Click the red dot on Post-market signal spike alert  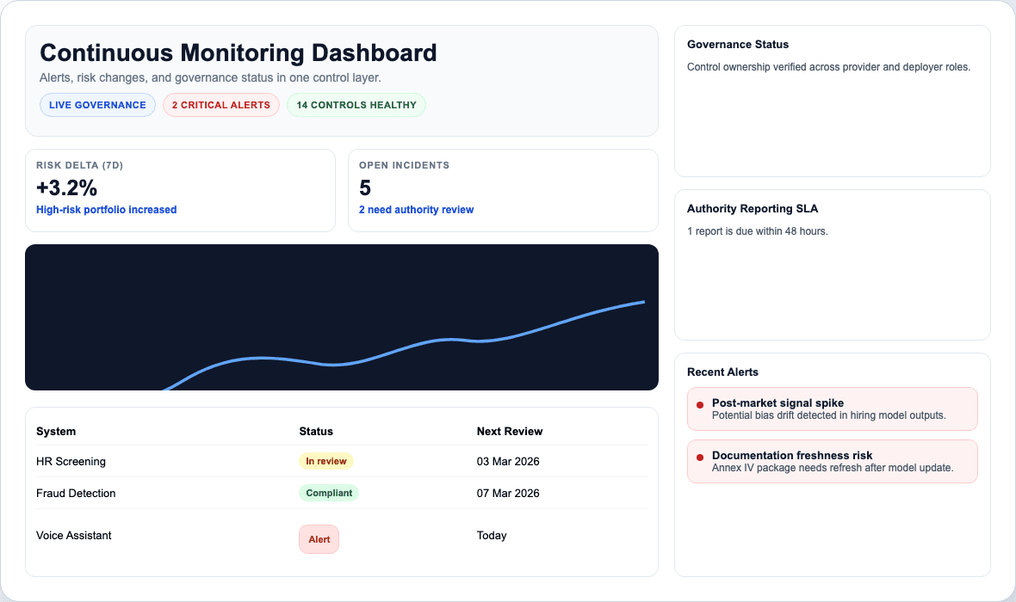pos(698,403)
